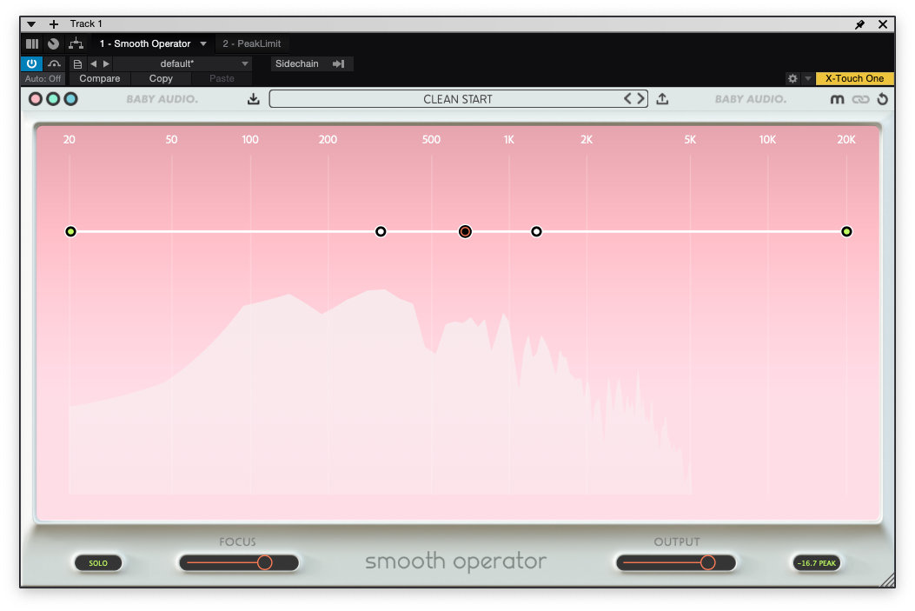This screenshot has height=611, width=915.
Task: Click the FOCUS slider handle
Action: click(265, 562)
